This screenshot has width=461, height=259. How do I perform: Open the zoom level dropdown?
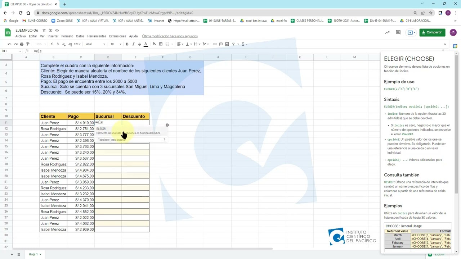click(x=40, y=44)
